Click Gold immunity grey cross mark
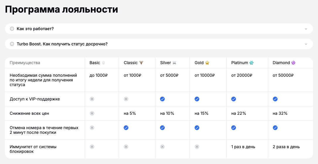Screen dimensions: 318x164 tap(197, 147)
